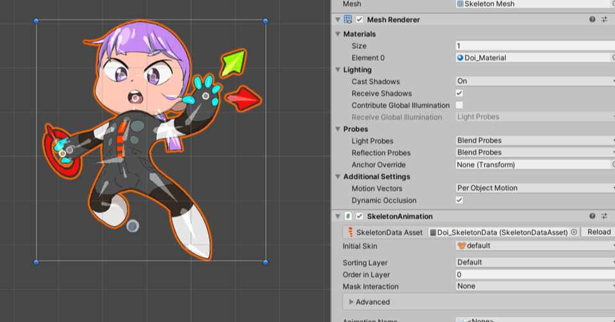
Task: Click the red X-axis move arrow
Action: click(x=244, y=99)
